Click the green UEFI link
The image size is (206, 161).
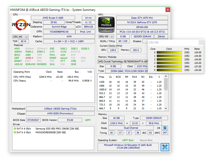tap(87, 120)
